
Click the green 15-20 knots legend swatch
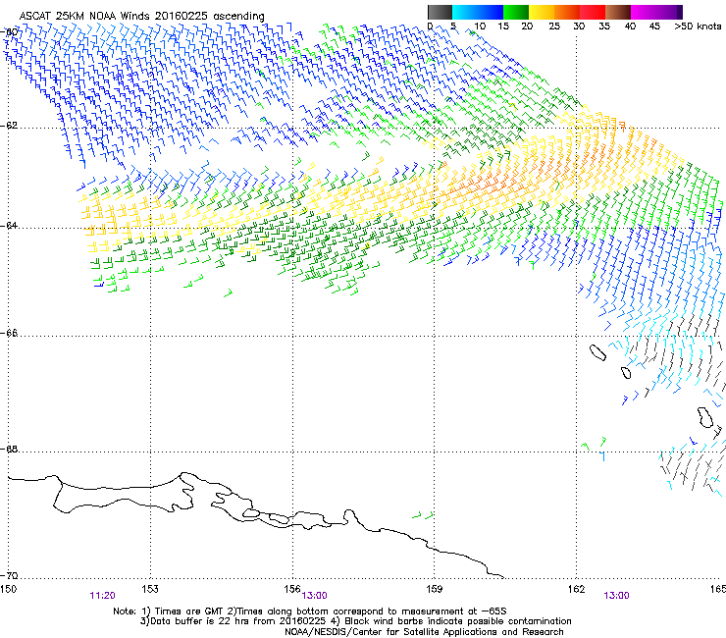516,12
